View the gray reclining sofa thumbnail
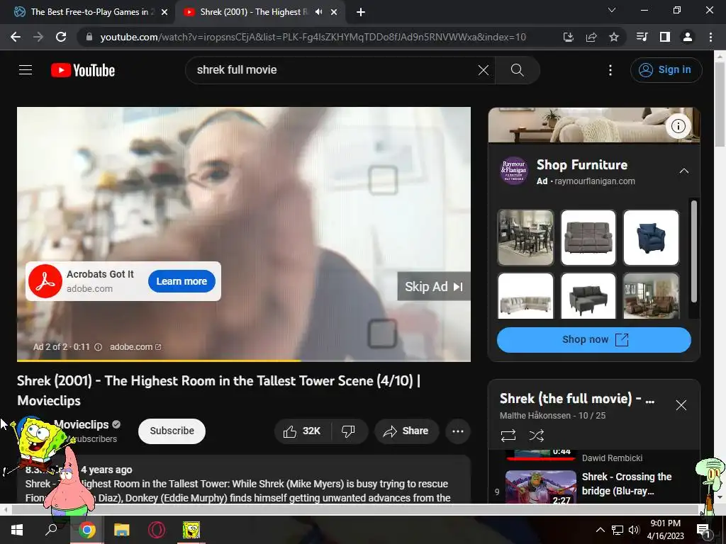Viewport: 726px width, 544px height. pyautogui.click(x=588, y=237)
